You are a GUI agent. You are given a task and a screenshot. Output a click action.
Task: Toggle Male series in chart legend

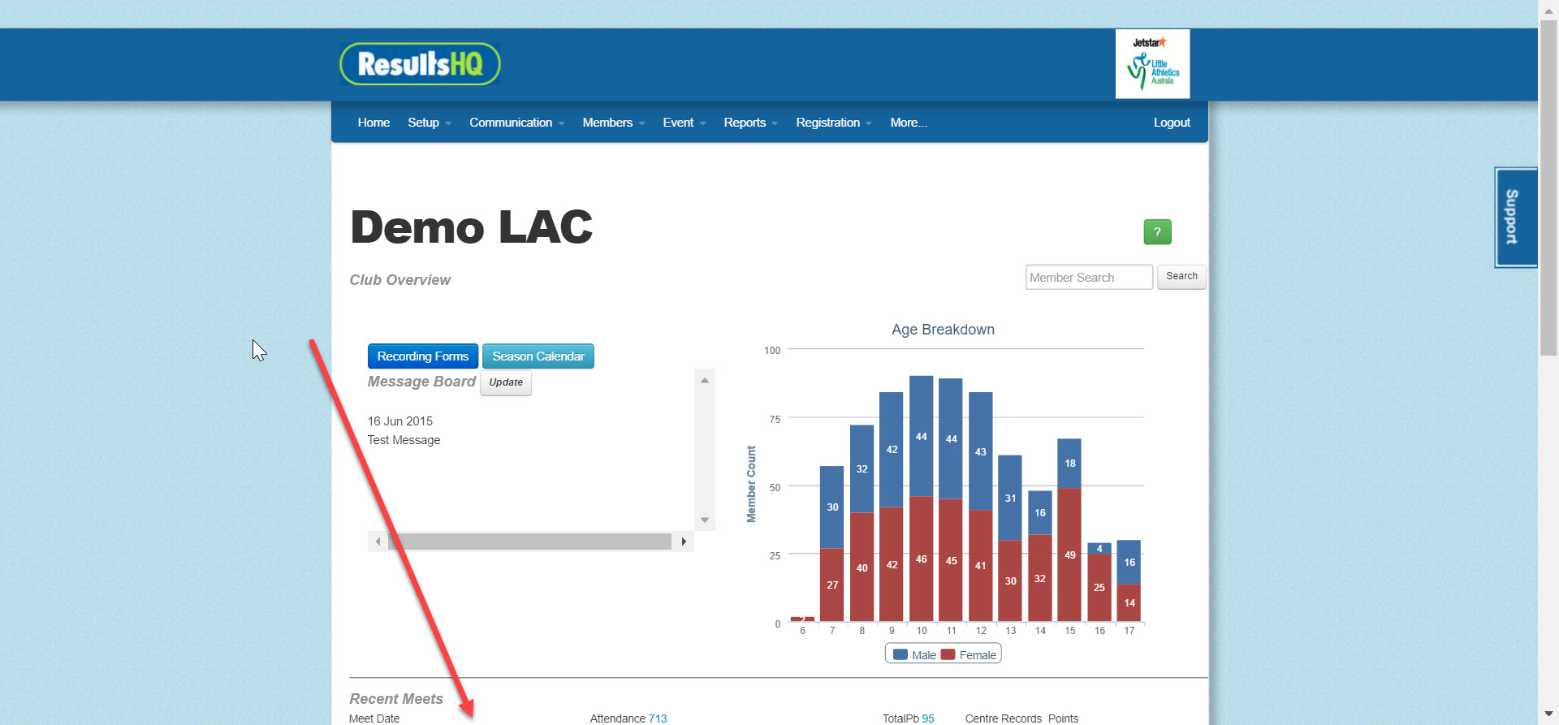point(914,654)
